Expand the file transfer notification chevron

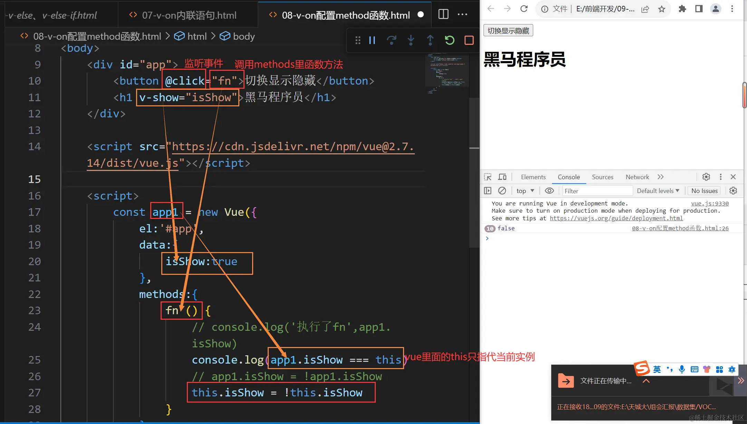[646, 381]
